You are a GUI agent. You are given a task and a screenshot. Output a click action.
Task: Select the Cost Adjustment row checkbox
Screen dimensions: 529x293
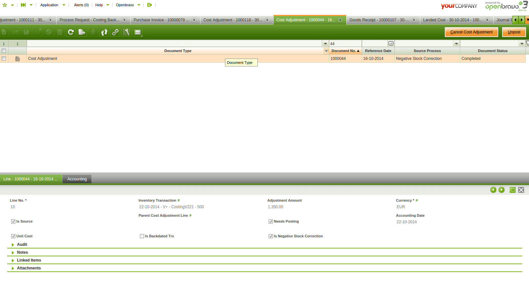[x=4, y=59]
